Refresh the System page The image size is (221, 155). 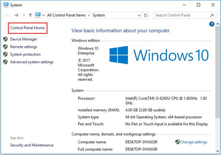tap(146, 15)
